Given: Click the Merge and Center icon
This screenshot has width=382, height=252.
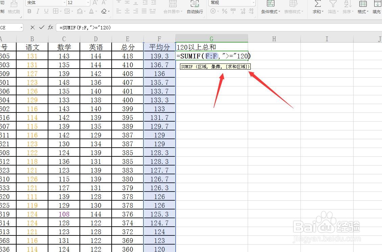Looking at the screenshot, I should pos(173,4).
